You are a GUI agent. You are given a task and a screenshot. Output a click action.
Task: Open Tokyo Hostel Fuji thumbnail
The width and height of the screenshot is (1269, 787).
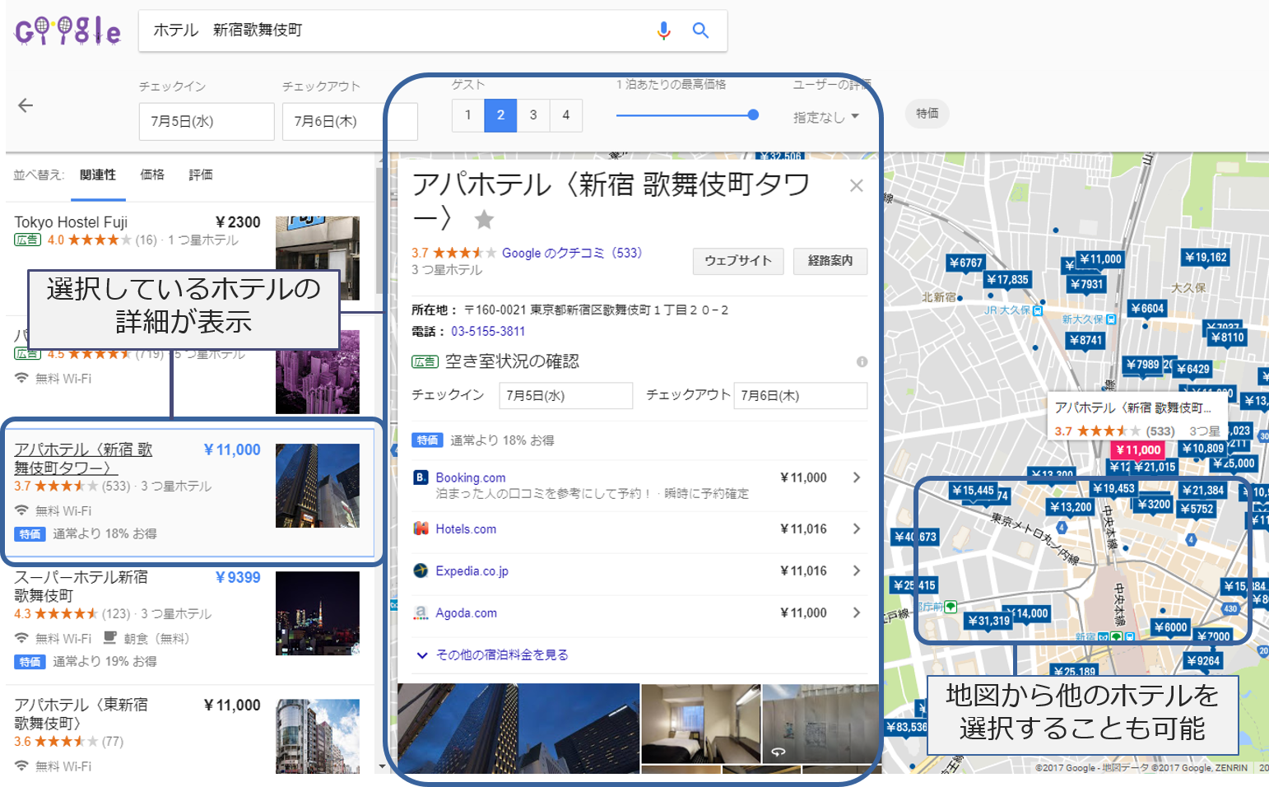pos(318,258)
